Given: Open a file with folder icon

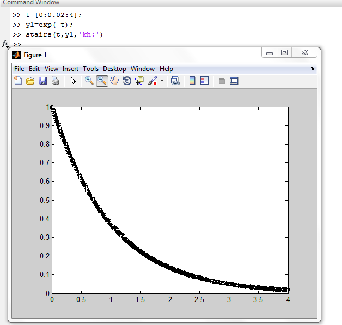Looking at the screenshot, I should [x=30, y=81].
